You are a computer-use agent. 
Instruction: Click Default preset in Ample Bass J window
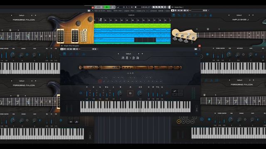point(239,15)
